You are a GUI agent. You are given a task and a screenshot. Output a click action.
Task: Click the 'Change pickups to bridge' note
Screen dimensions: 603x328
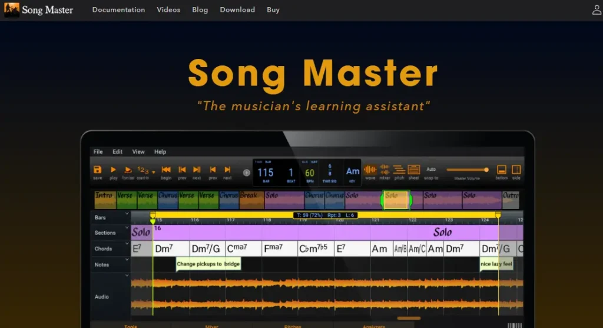(x=208, y=264)
